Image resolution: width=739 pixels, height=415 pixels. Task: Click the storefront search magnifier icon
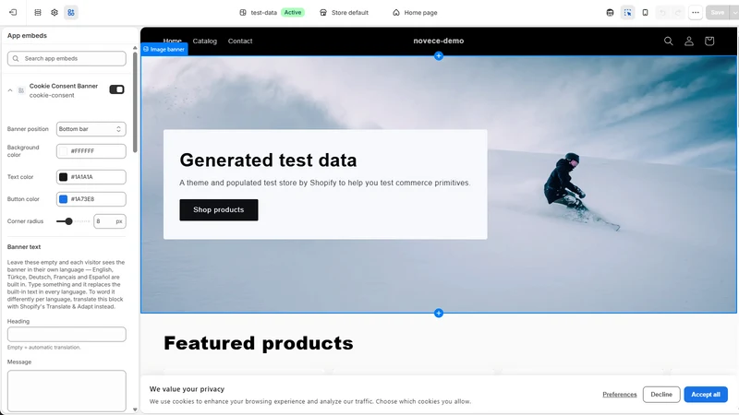click(668, 41)
